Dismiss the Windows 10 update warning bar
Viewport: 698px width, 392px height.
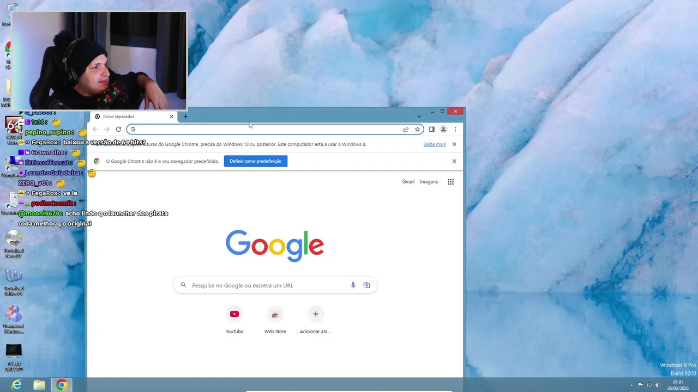454,144
